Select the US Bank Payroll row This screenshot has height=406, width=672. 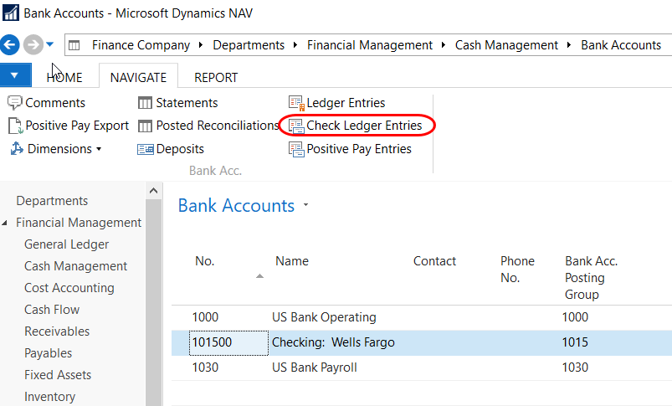click(x=315, y=367)
